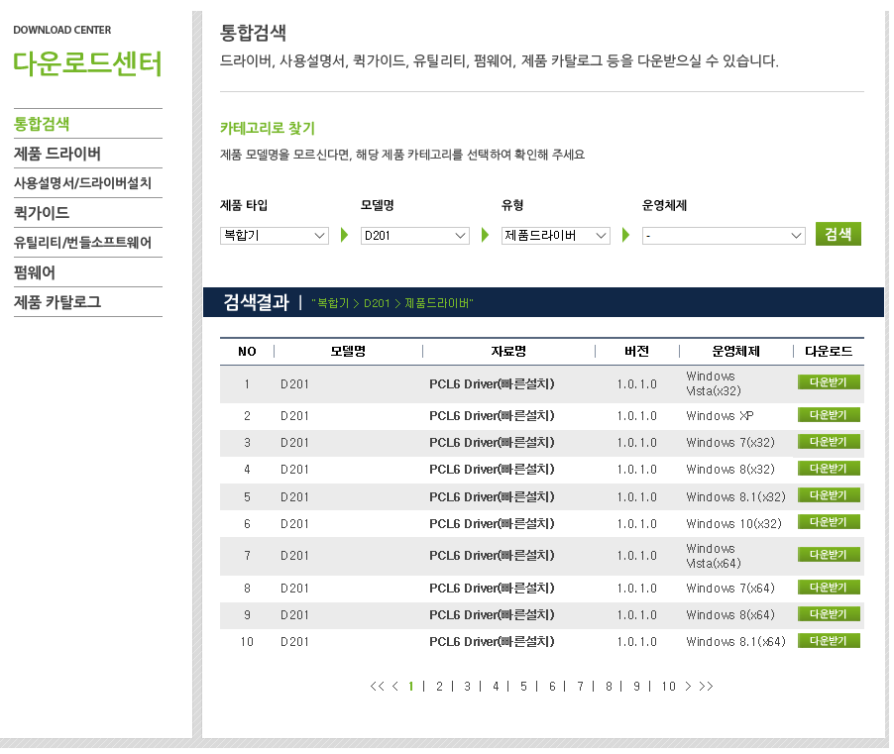Viewport: 894px width, 754px height.
Task: Click the 다운로드센터 logo title
Action: coord(87,63)
